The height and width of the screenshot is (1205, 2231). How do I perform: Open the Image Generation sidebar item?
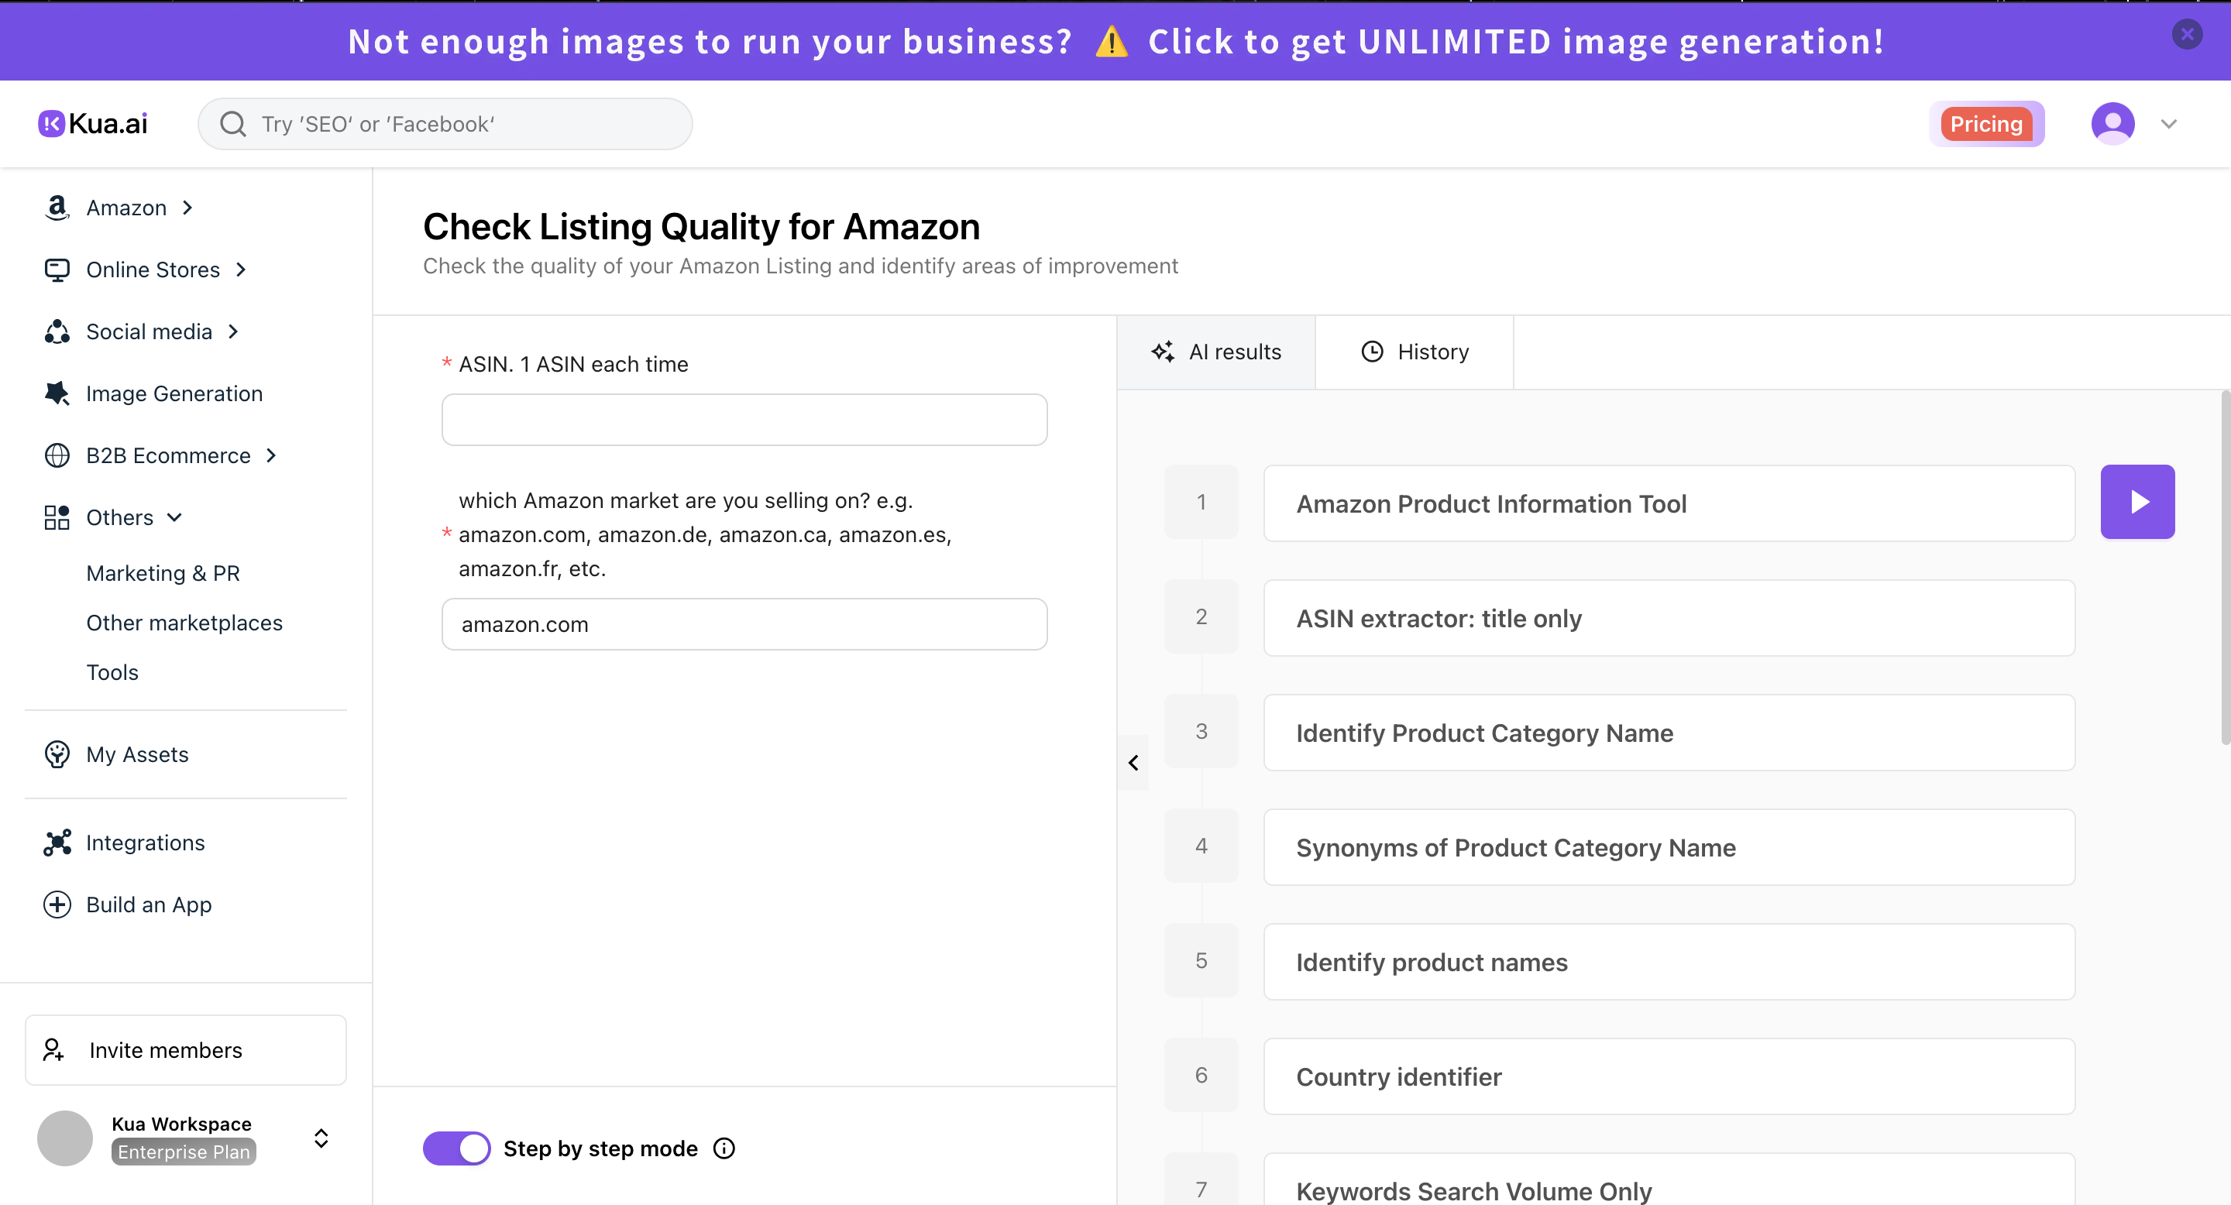(x=174, y=393)
